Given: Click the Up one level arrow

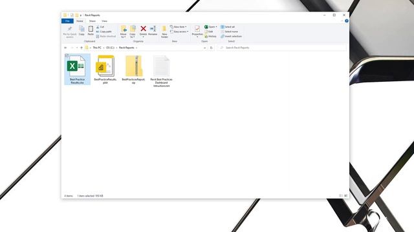Looking at the screenshot, I should point(82,48).
